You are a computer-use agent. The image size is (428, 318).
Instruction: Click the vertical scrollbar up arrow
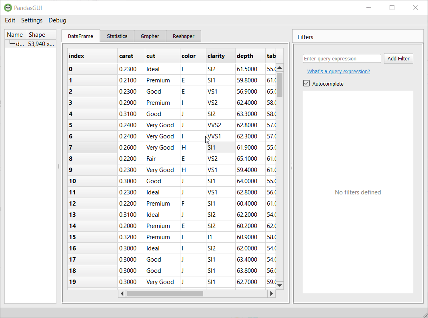coord(280,68)
